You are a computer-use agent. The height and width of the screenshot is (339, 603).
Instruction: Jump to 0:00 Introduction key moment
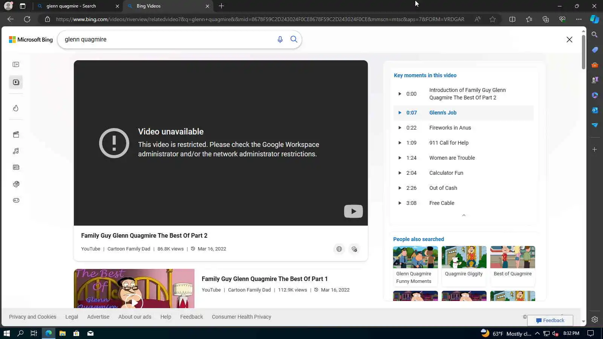tap(464, 94)
